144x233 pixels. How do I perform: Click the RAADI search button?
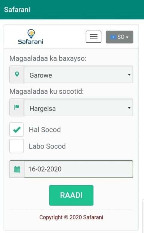pyautogui.click(x=71, y=195)
